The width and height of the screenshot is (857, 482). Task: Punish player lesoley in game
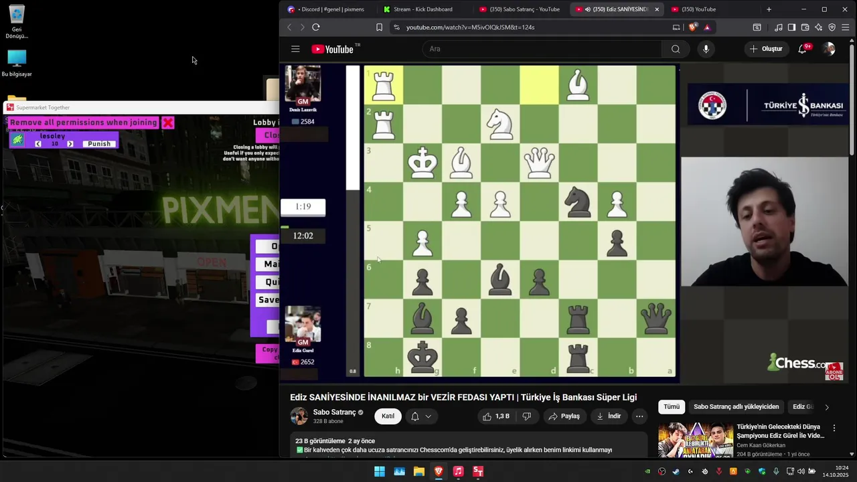click(99, 144)
